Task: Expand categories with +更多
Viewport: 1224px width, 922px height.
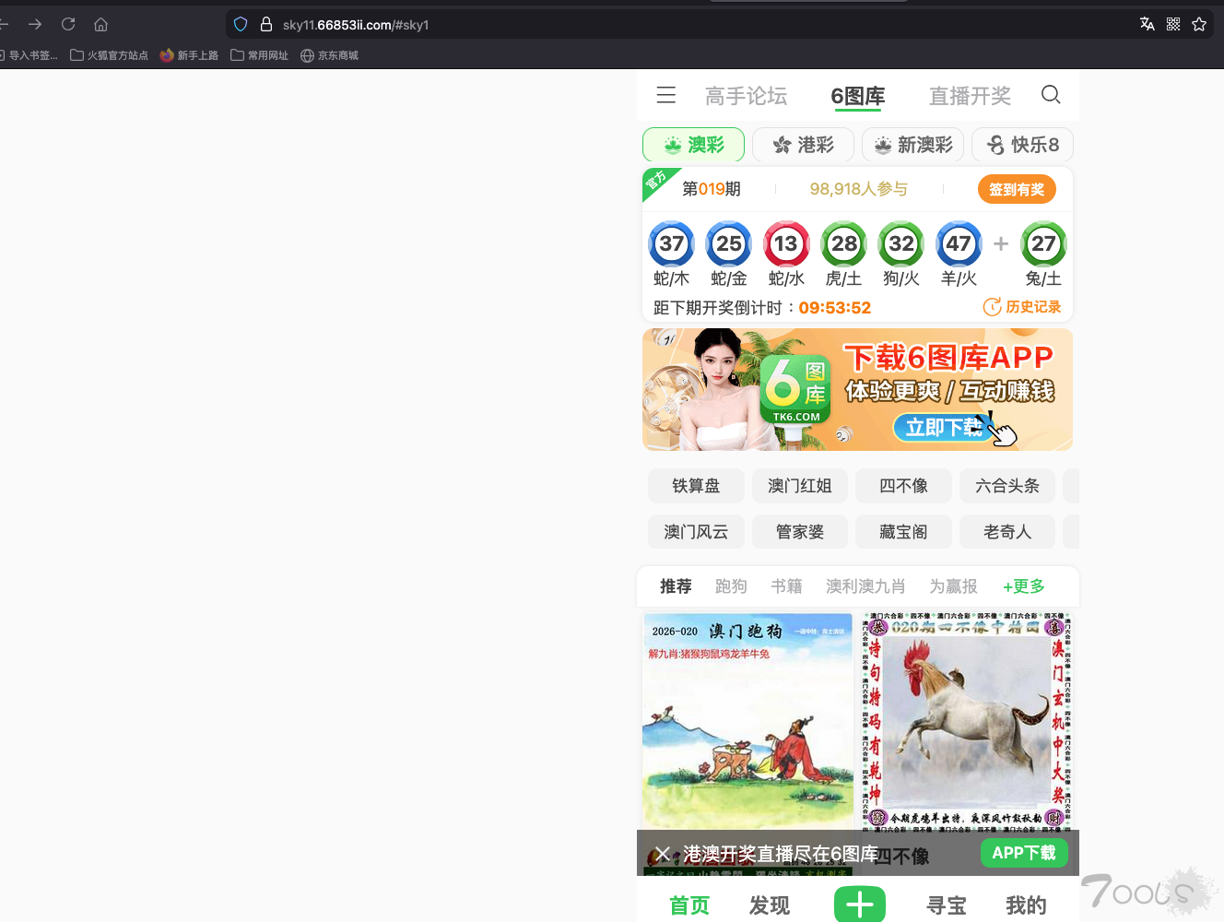Action: (x=1023, y=586)
